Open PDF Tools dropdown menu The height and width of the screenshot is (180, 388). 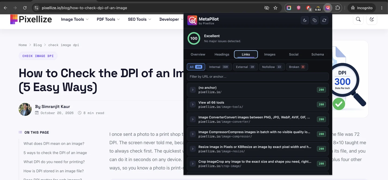(x=108, y=19)
